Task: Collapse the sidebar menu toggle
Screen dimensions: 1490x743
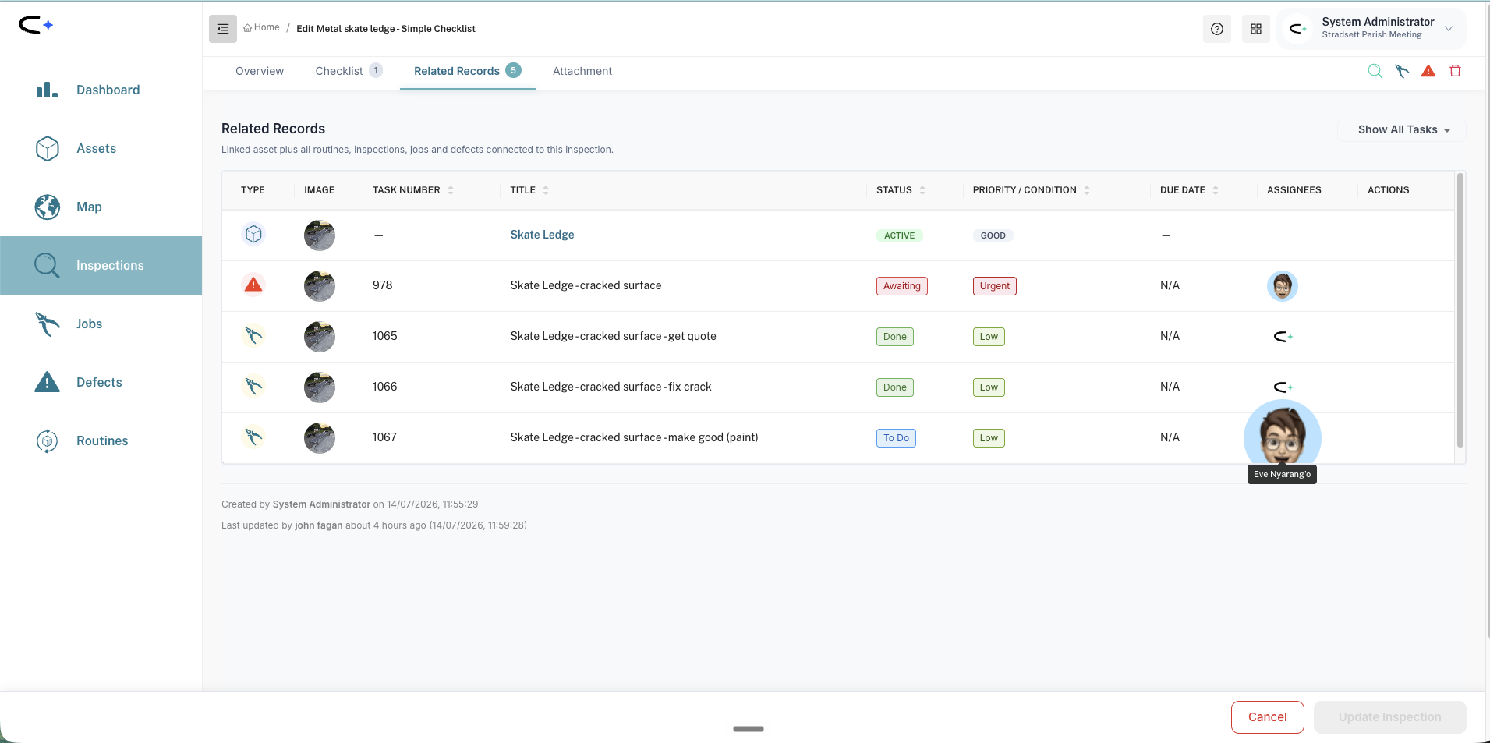Action: (223, 29)
